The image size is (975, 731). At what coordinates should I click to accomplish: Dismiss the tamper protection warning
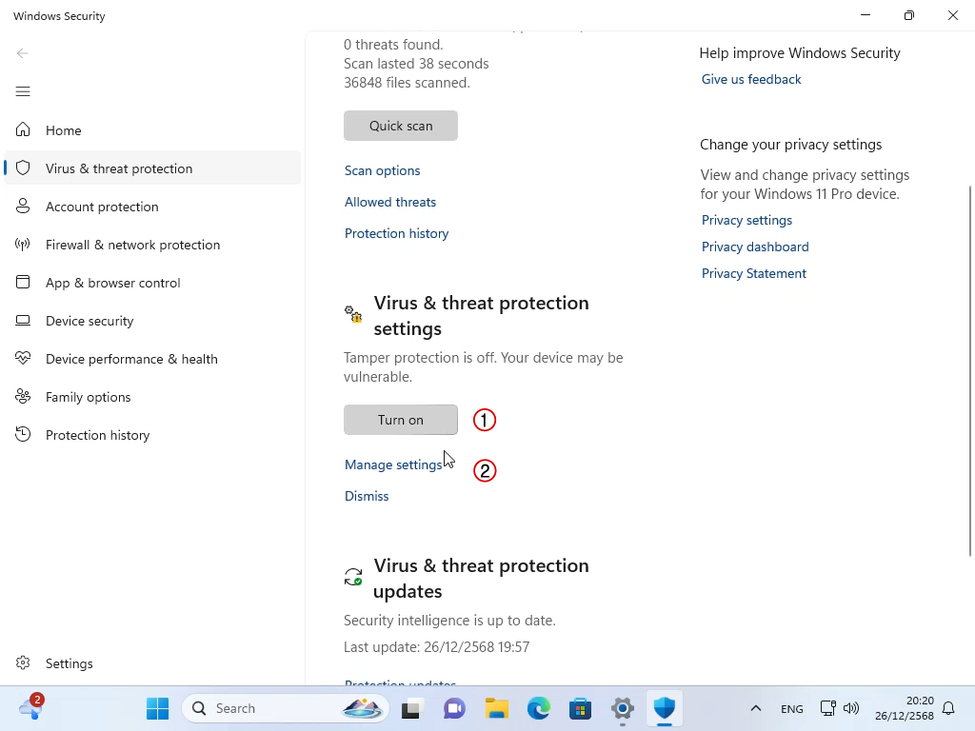(x=367, y=496)
